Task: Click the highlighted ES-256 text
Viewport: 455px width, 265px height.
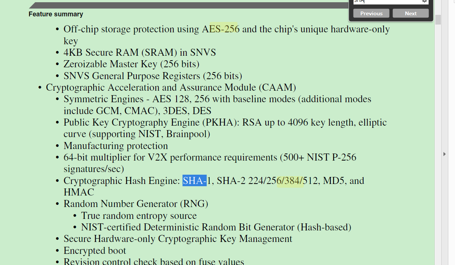Action: [x=224, y=29]
